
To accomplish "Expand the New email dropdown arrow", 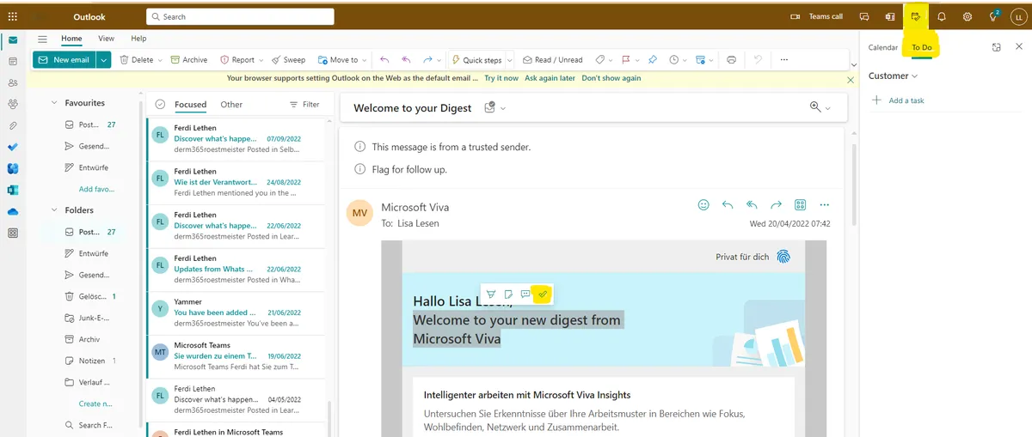I will [103, 60].
